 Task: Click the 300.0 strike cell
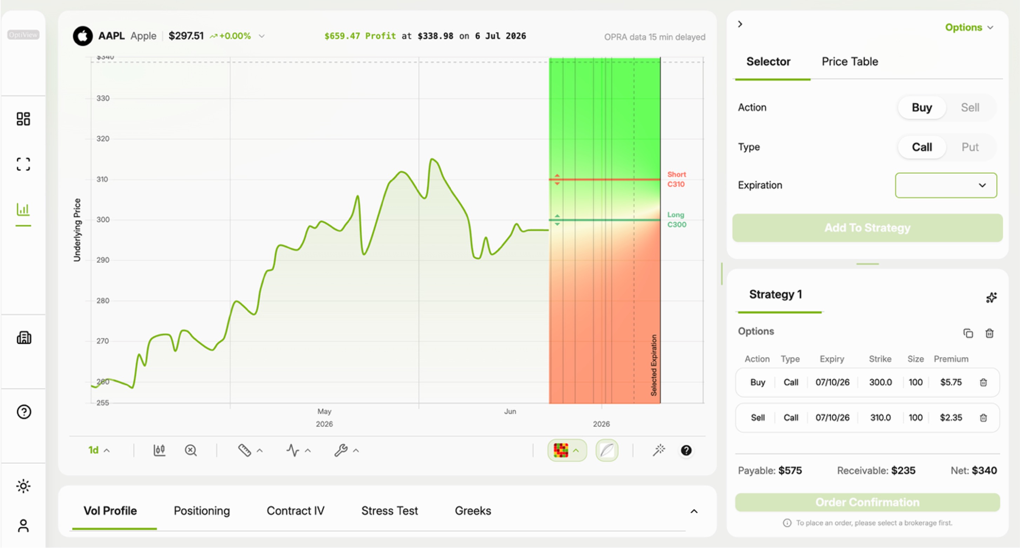880,382
